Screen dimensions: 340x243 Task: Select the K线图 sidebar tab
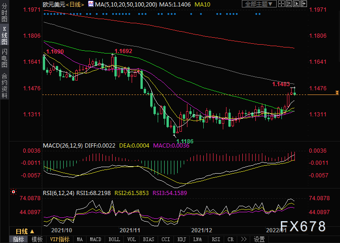4,35
